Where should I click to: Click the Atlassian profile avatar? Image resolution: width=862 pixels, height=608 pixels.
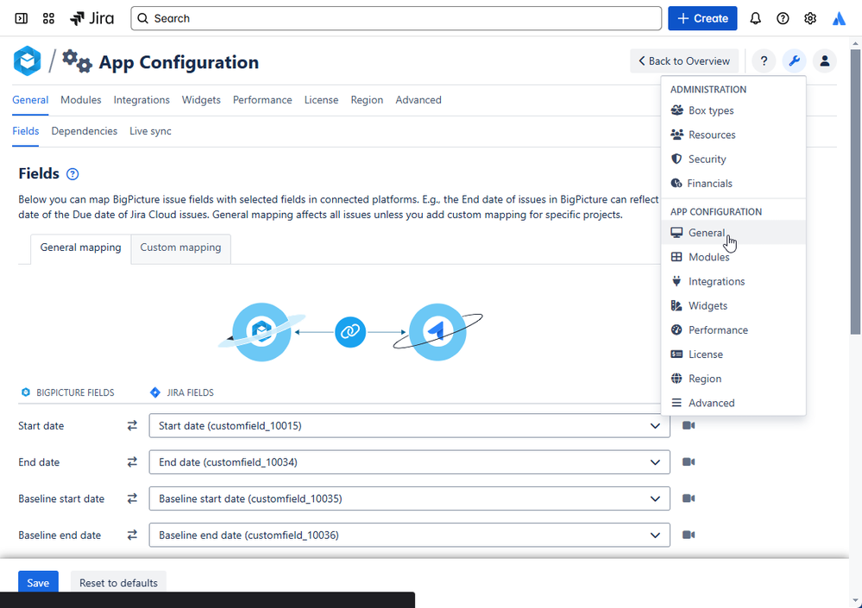[x=839, y=19]
